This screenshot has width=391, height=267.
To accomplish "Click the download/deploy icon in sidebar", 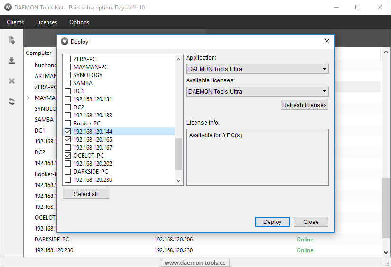I will pos(12,61).
